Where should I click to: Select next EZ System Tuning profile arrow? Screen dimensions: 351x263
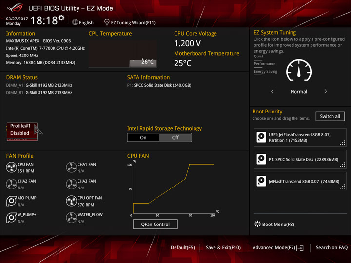click(326, 91)
